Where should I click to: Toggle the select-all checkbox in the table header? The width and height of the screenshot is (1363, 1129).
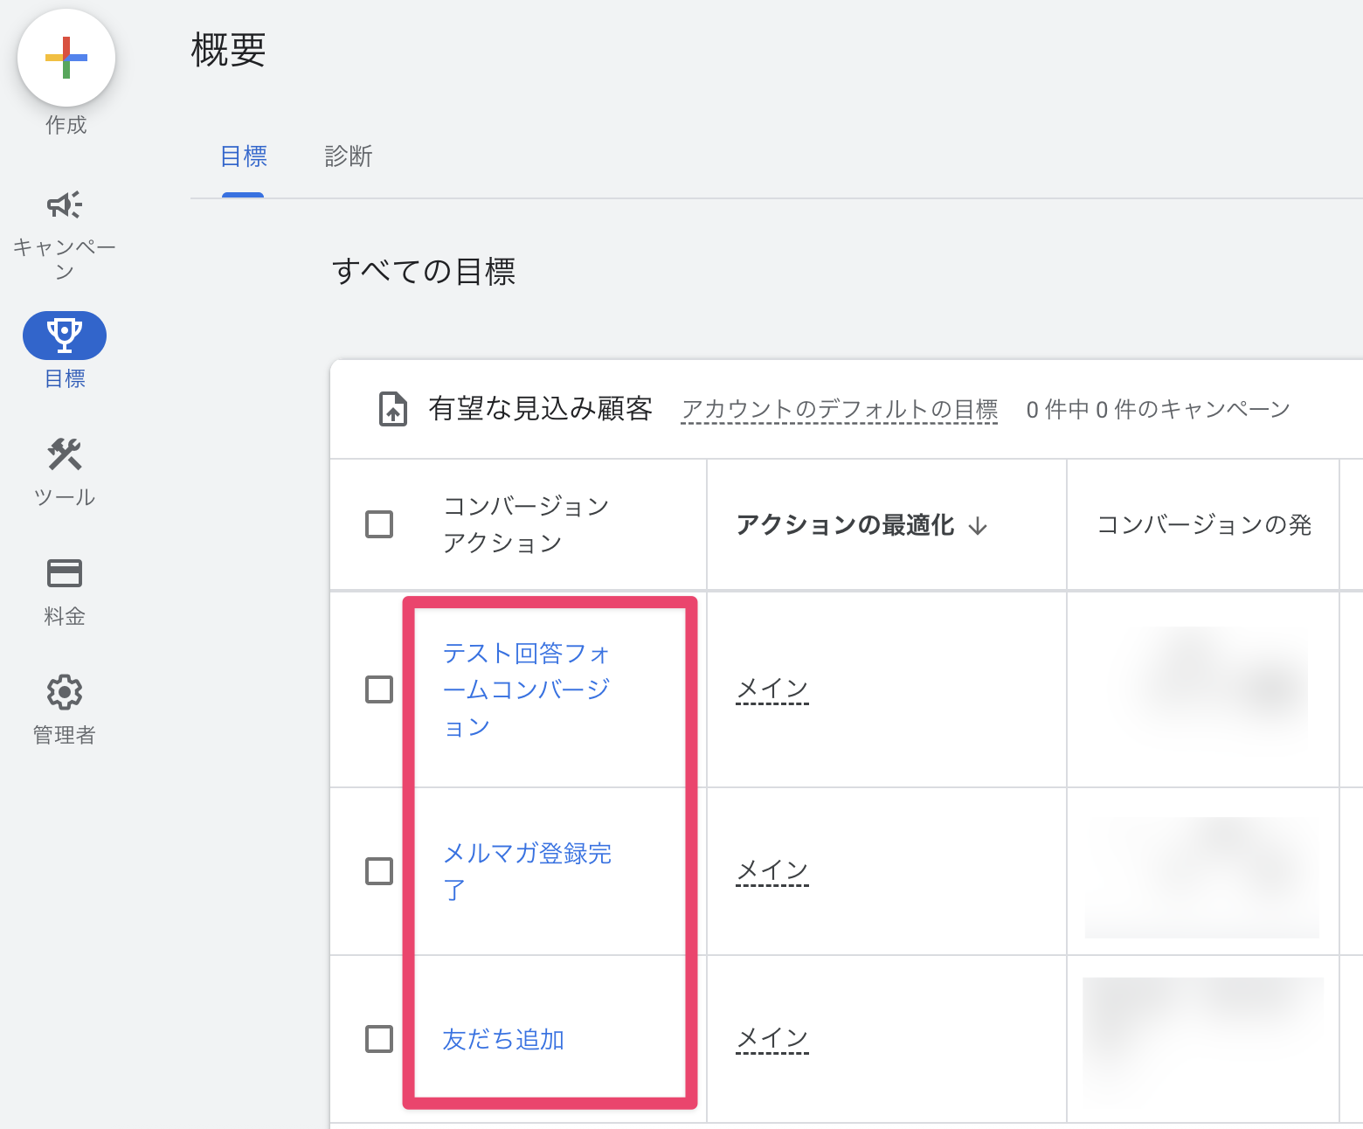[x=378, y=524]
